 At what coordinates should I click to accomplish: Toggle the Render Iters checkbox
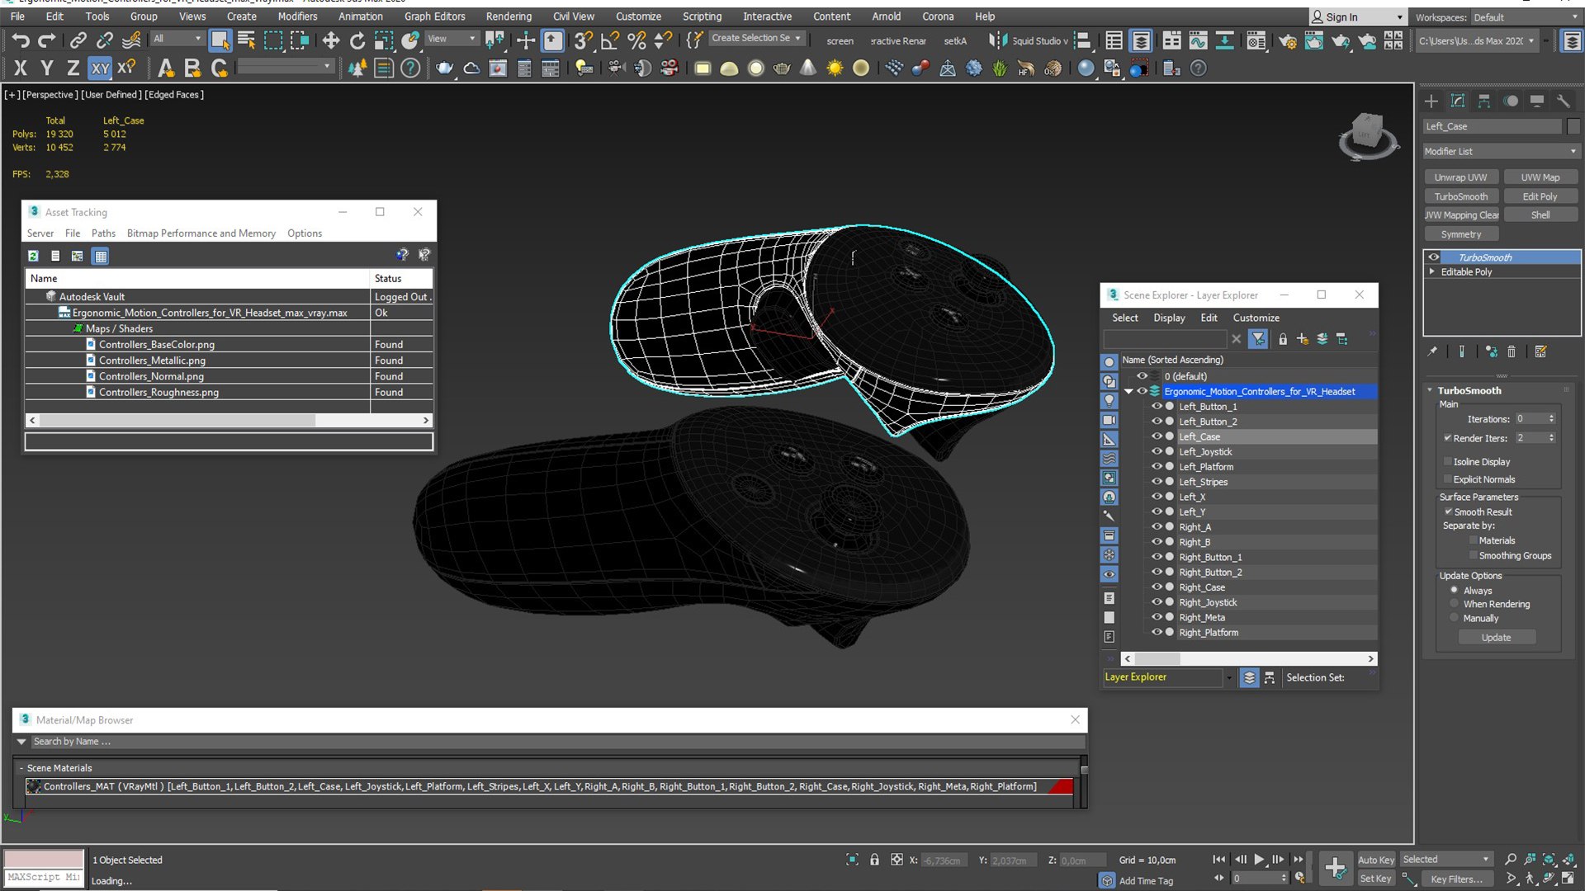point(1448,438)
